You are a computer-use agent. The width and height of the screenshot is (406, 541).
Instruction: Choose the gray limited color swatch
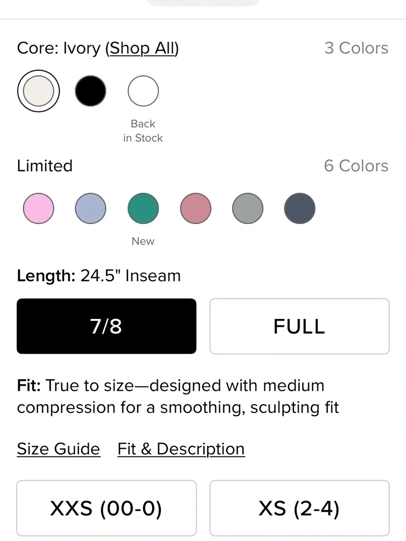[248, 208]
